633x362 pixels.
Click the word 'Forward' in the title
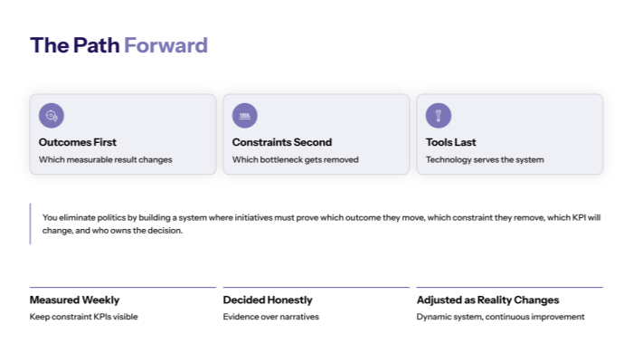tap(165, 45)
